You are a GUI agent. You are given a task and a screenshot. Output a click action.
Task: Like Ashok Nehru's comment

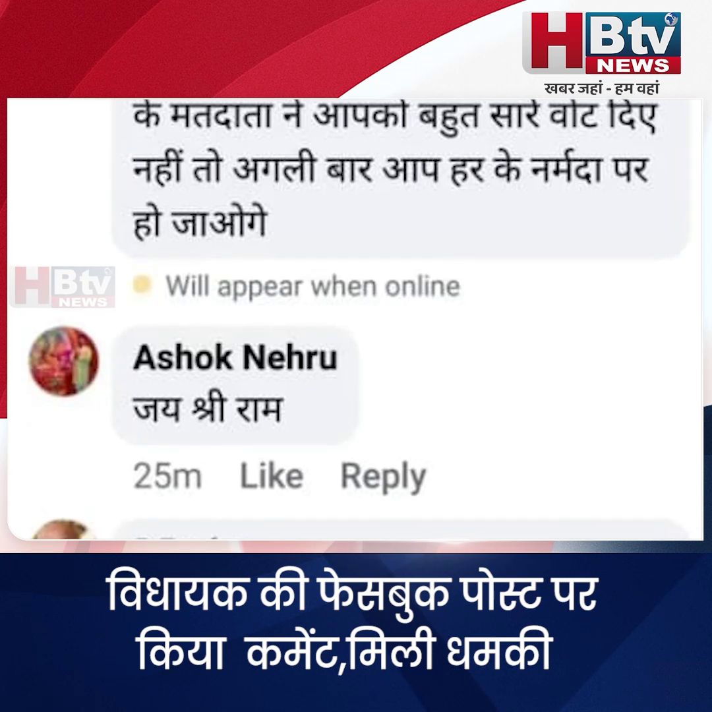pyautogui.click(x=272, y=476)
